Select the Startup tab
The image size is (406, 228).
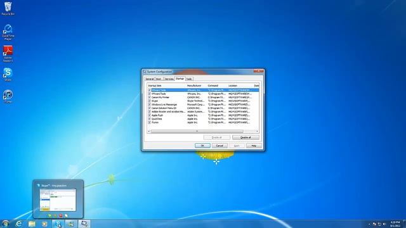pos(180,79)
